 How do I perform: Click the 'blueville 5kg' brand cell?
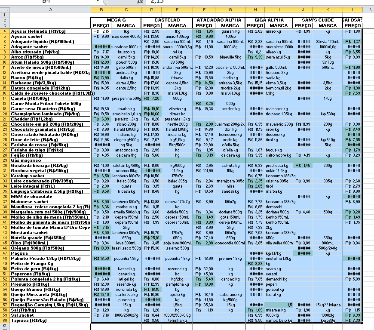230,57
